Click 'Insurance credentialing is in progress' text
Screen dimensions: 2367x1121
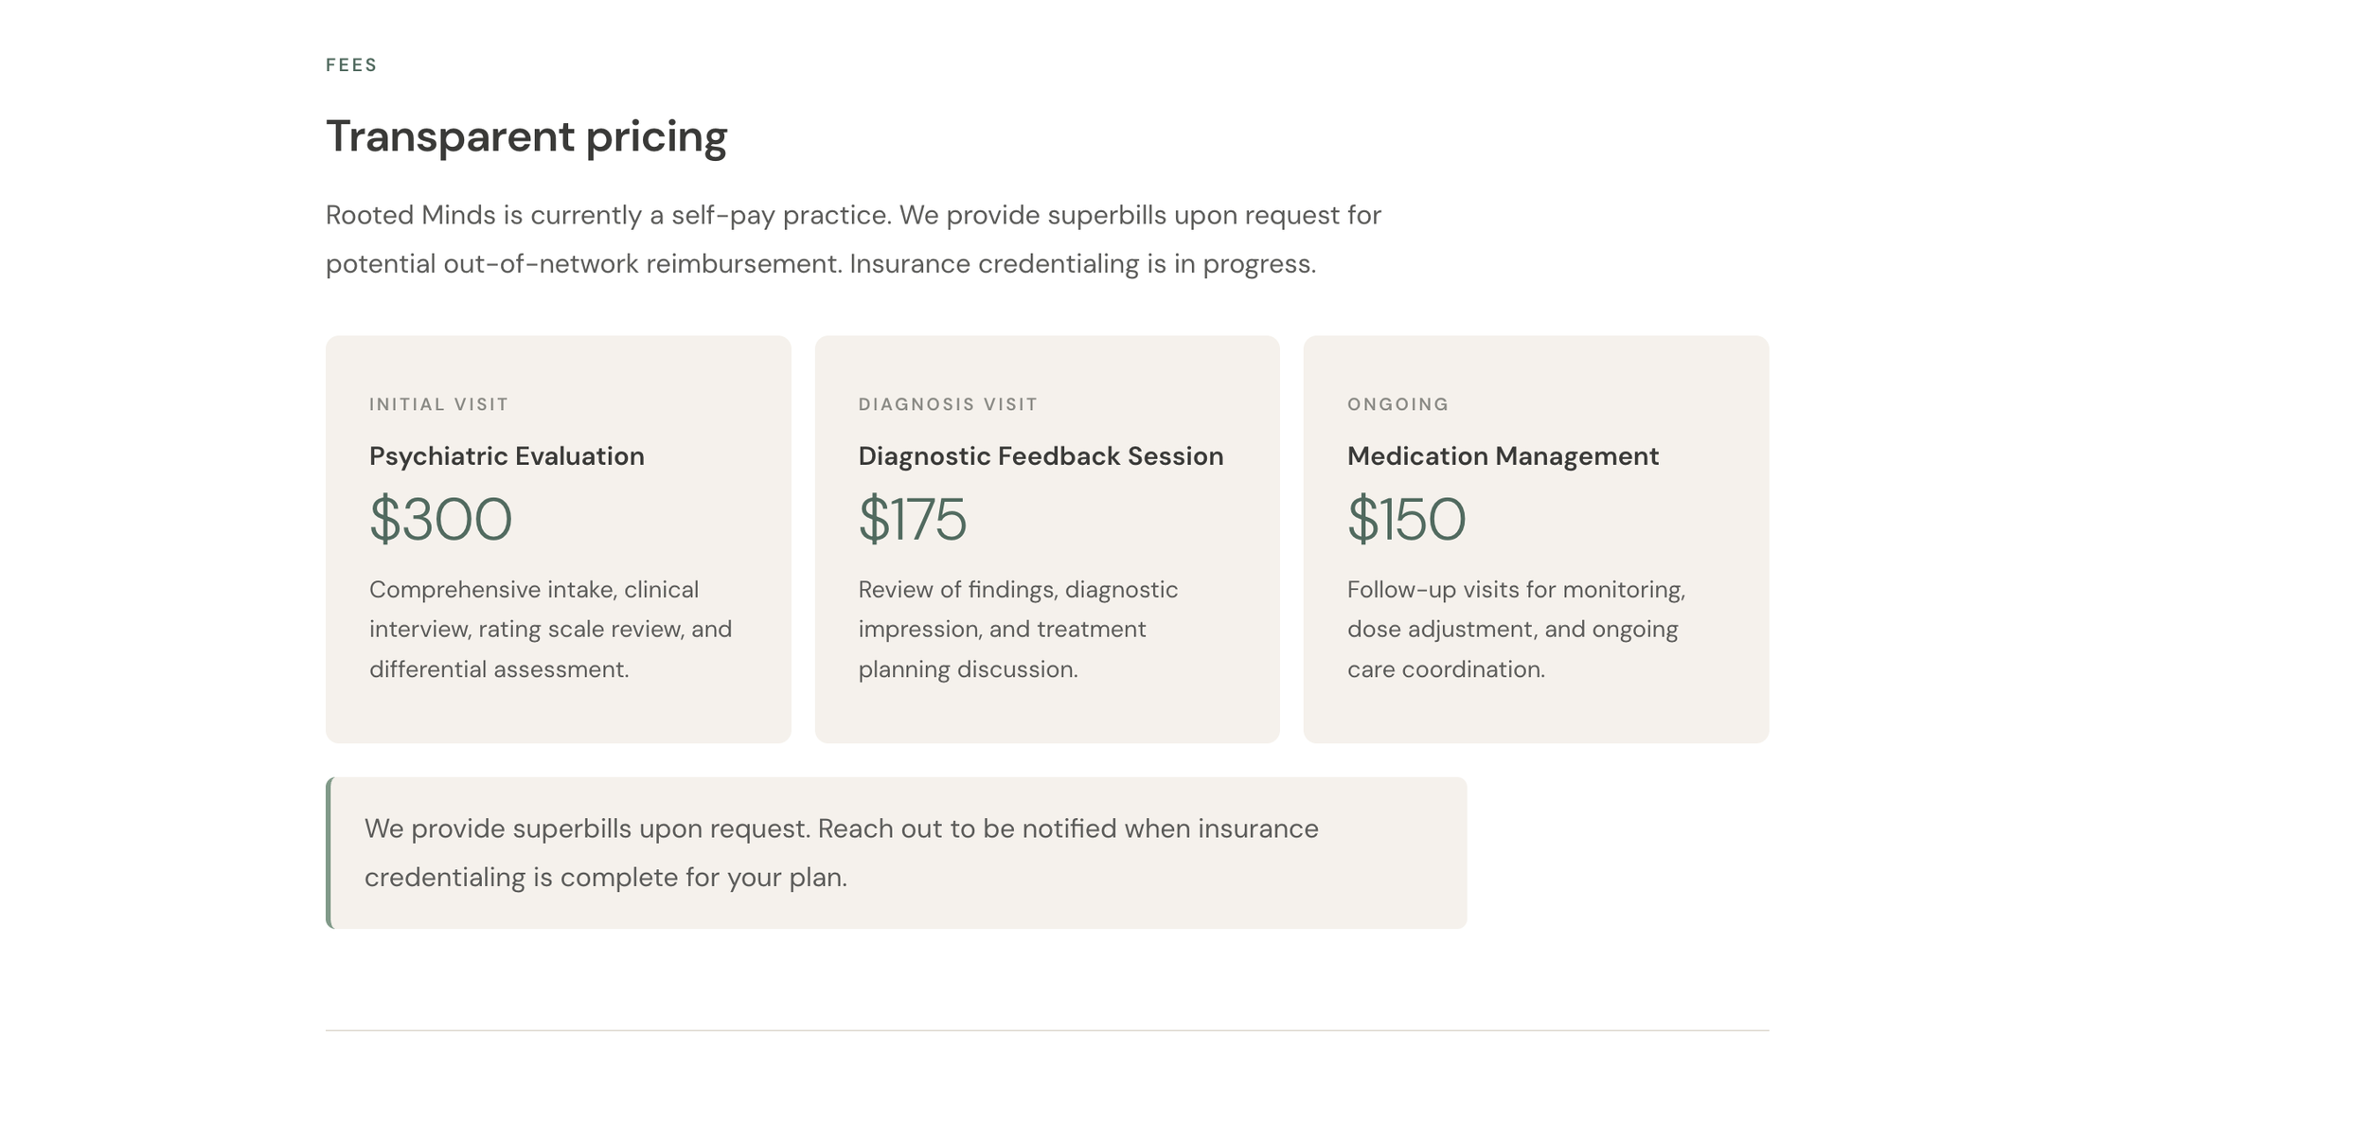click(1082, 263)
